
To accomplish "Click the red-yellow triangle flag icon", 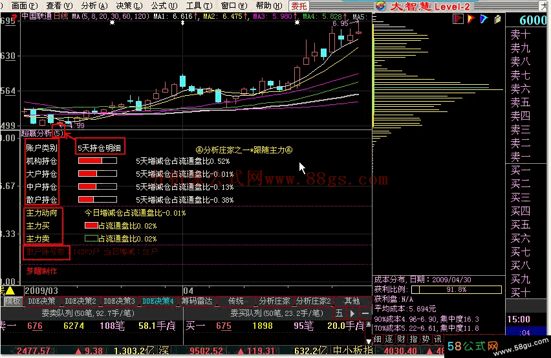I will (x=471, y=19).
